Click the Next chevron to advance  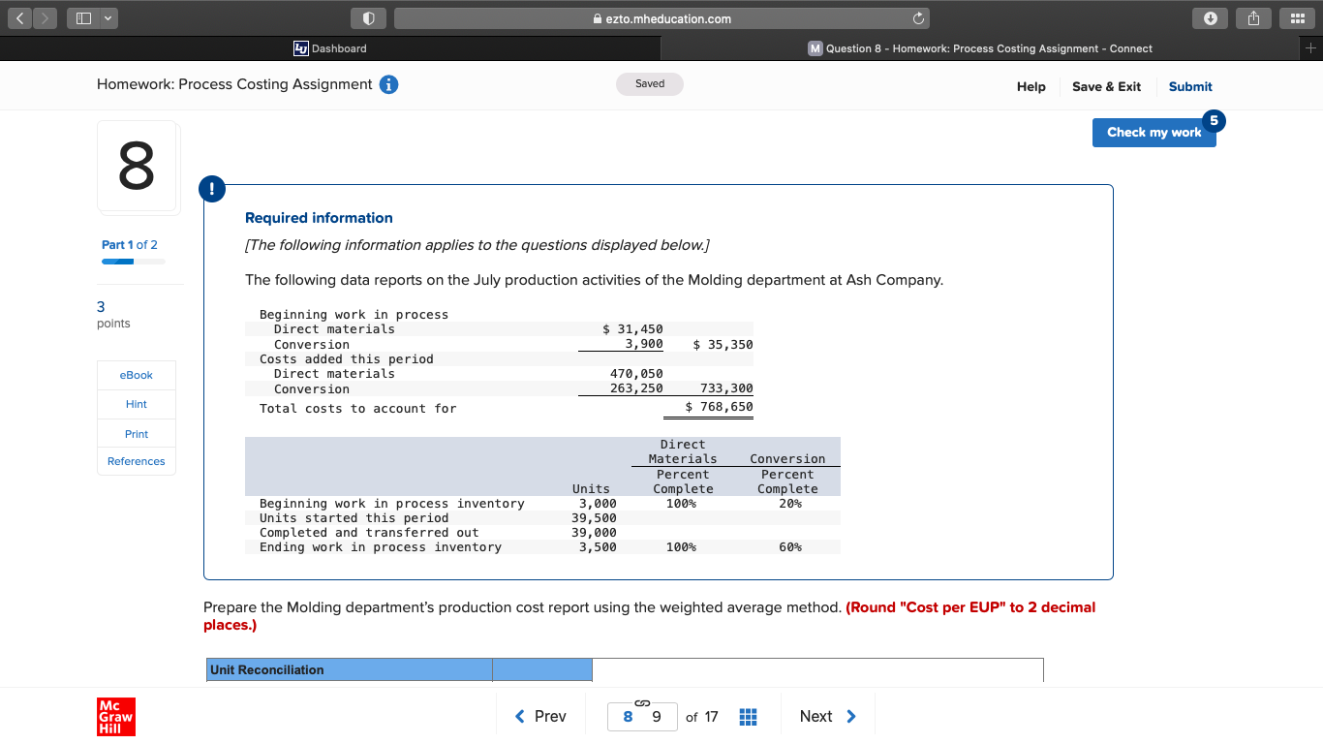pos(851,716)
